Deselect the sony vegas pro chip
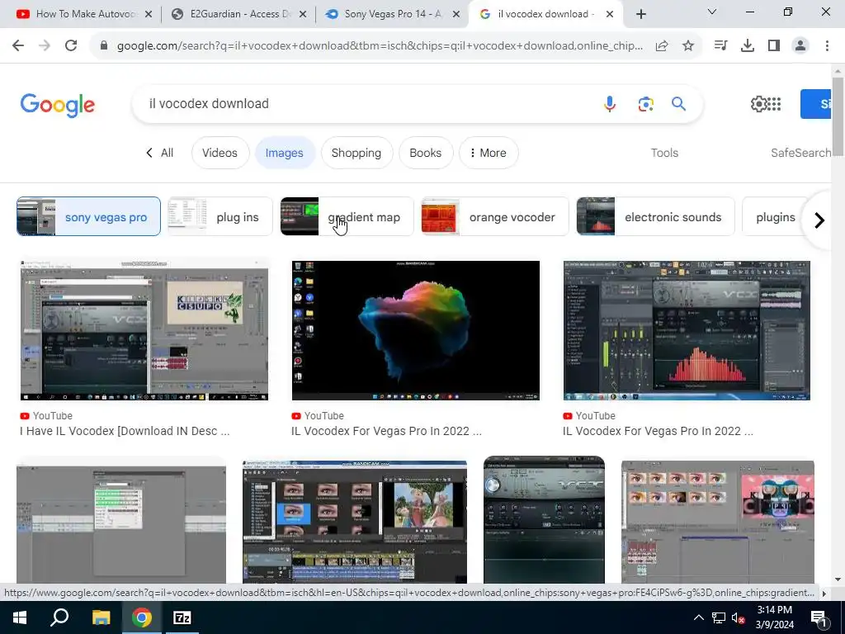The image size is (845, 634). pos(88,217)
